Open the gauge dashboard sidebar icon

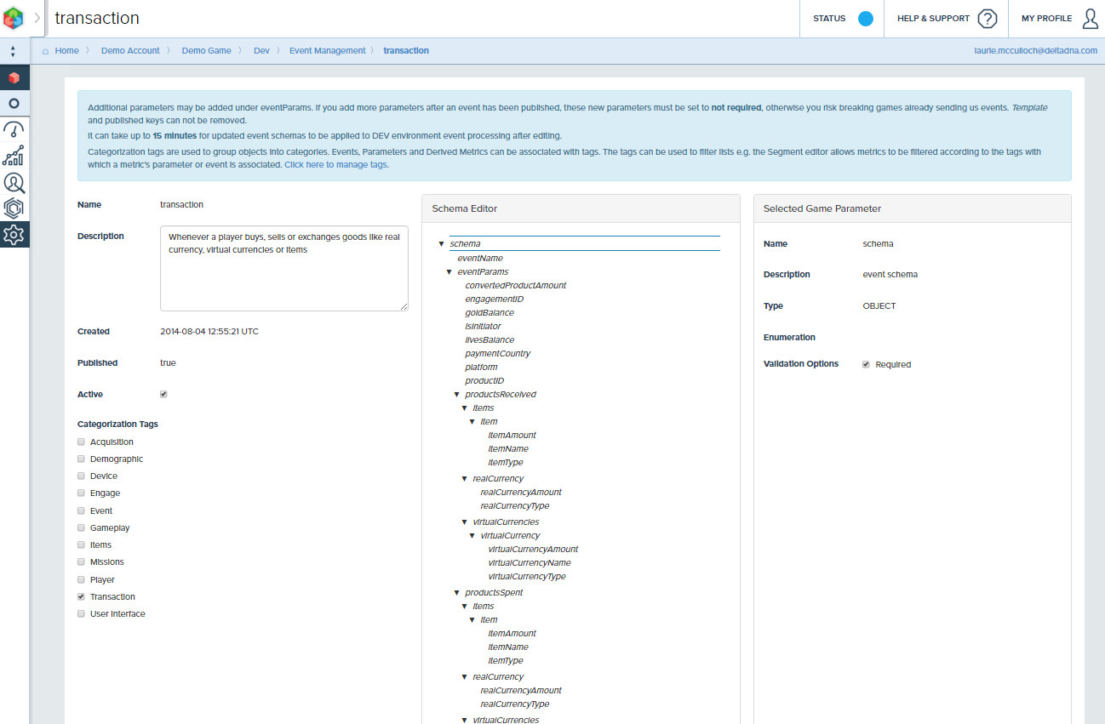click(14, 129)
